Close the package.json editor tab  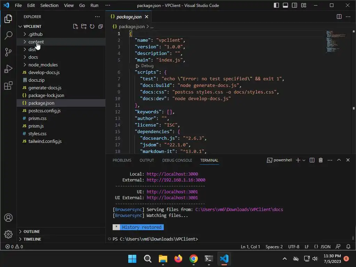[146, 17]
